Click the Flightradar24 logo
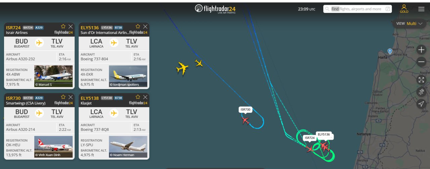Screen dimensions: 430x169 click(x=215, y=9)
